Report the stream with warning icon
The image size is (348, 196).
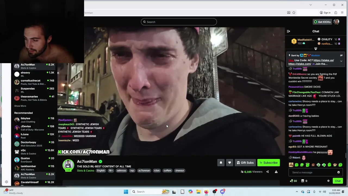click(276, 172)
